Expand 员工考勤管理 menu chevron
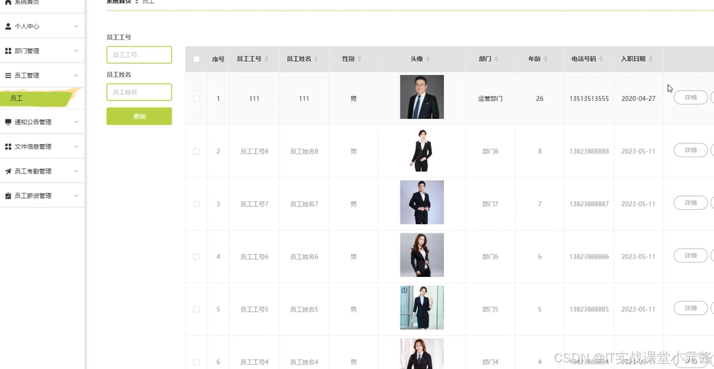The width and height of the screenshot is (714, 369). click(76, 171)
